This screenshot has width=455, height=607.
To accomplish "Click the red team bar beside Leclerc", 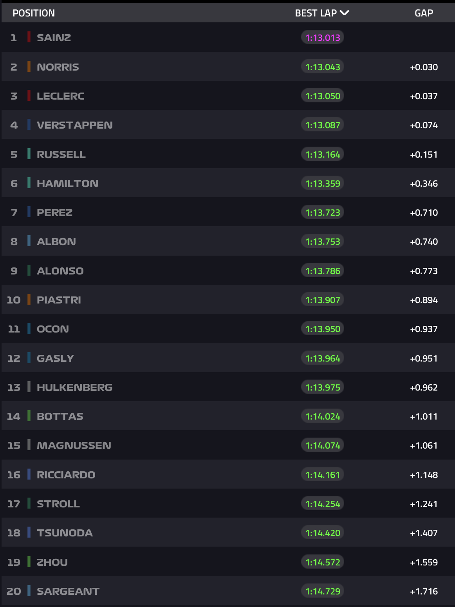I will (29, 96).
